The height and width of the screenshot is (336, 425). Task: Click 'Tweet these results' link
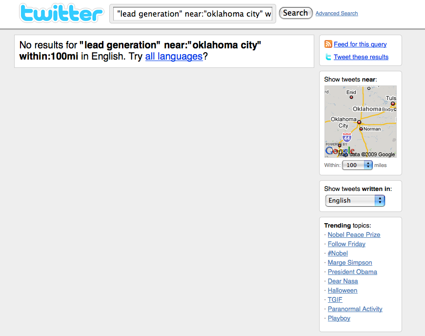pos(361,57)
